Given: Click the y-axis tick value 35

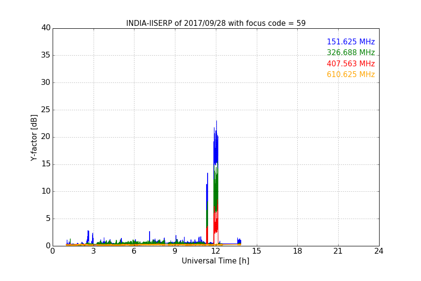Looking at the screenshot, I should [46, 55].
